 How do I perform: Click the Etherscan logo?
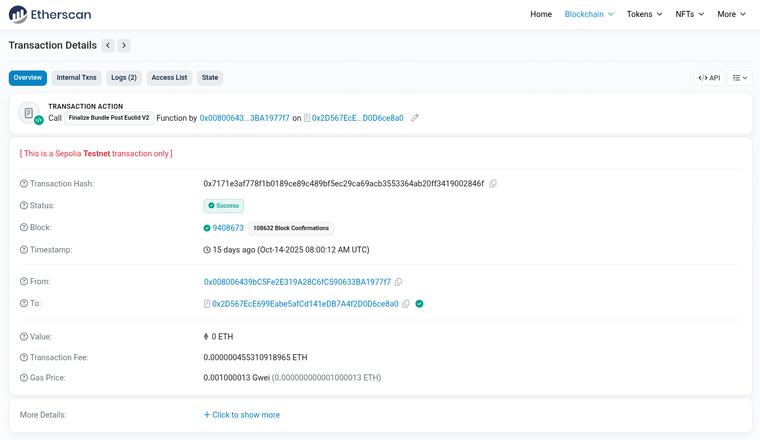coord(49,14)
